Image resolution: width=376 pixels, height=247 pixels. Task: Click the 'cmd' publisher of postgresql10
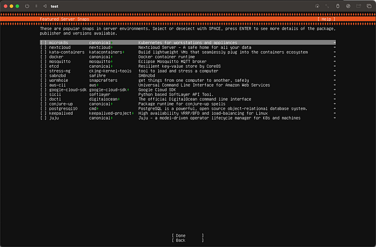click(x=92, y=109)
